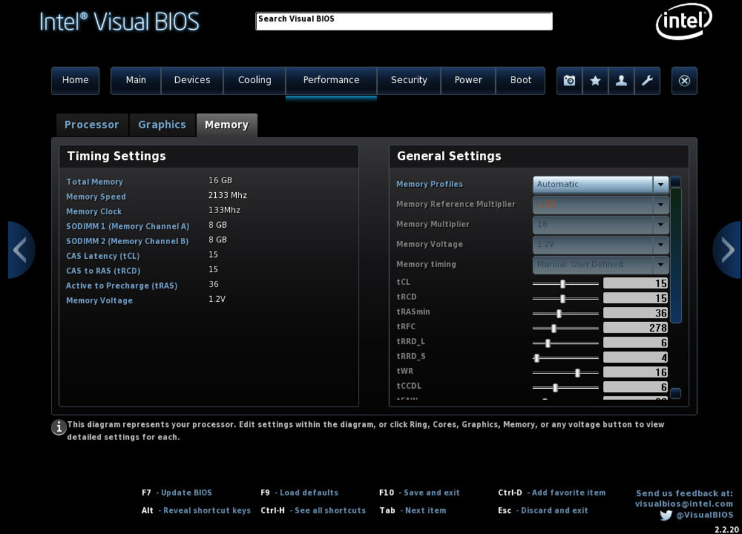Click the info icon beside help text
This screenshot has width=742, height=534.
coord(58,427)
